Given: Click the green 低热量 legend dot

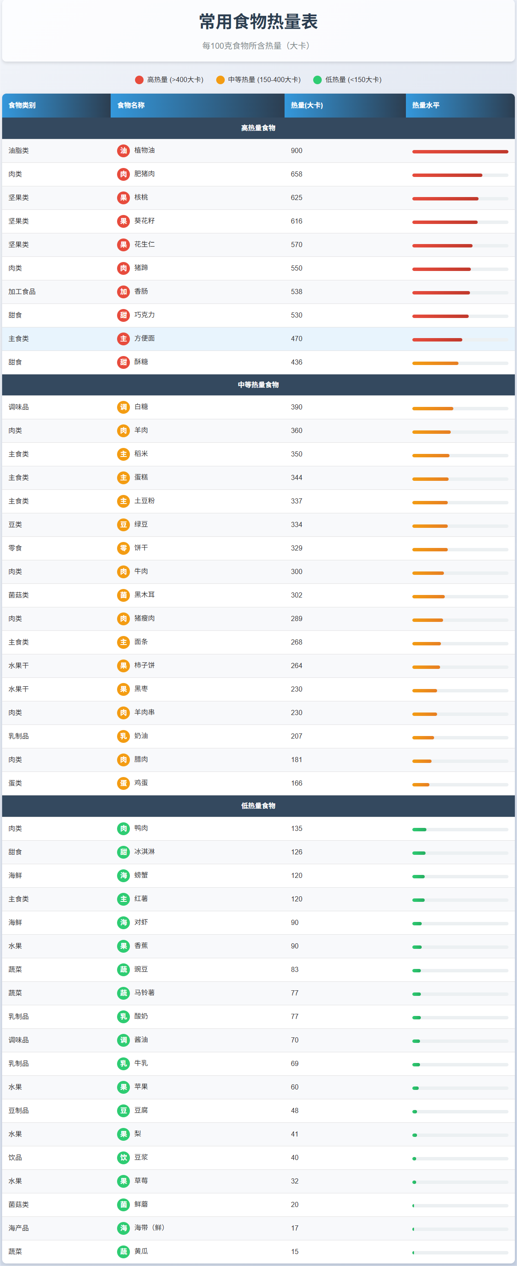Looking at the screenshot, I should [x=317, y=80].
